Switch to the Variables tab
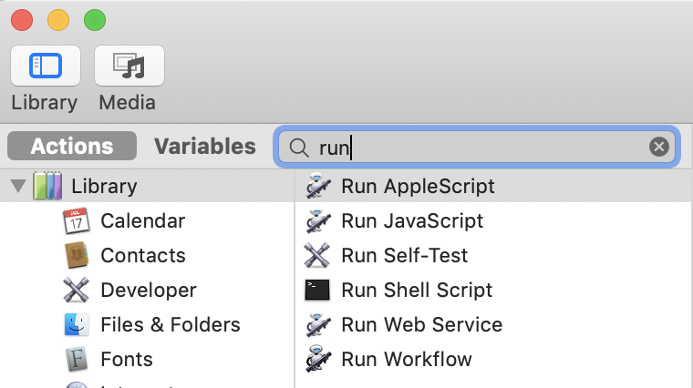The height and width of the screenshot is (388, 693). point(204,146)
